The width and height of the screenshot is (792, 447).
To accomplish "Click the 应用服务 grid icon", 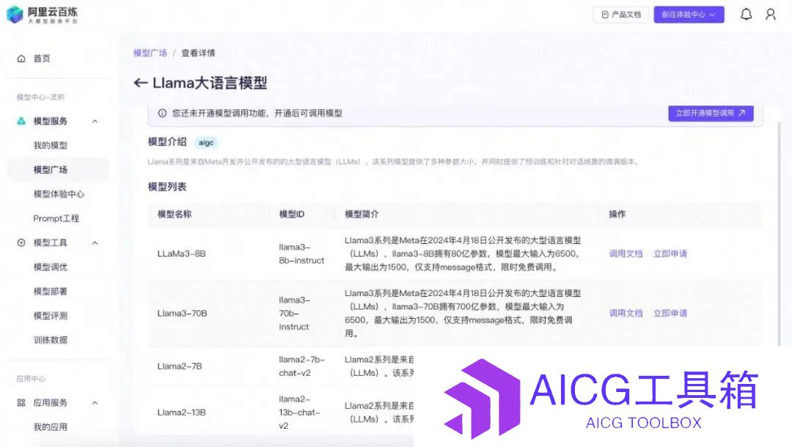I will (21, 402).
